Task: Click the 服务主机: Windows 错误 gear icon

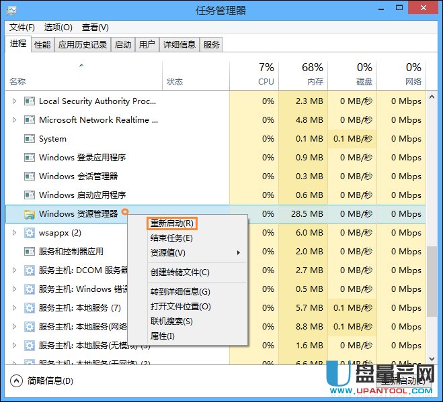Action: (30, 289)
